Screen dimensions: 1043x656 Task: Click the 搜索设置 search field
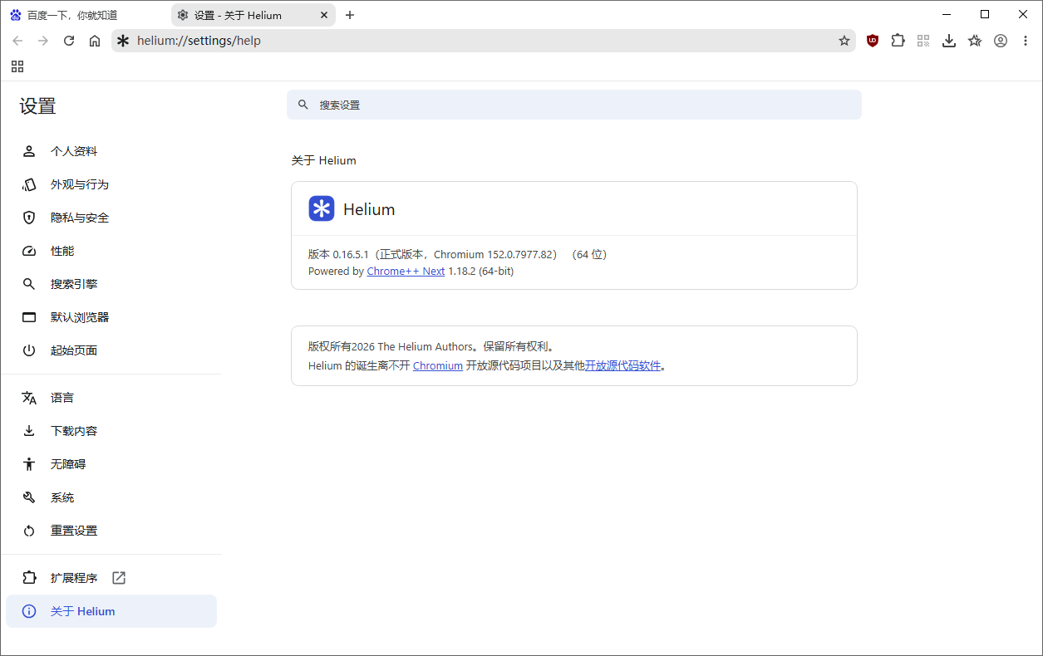574,105
